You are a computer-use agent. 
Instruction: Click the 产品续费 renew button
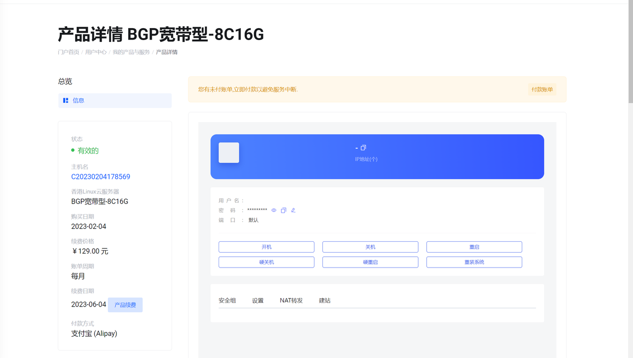point(125,305)
